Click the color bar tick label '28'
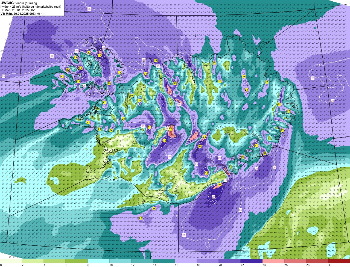The image size is (350, 267). [x=308, y=265]
